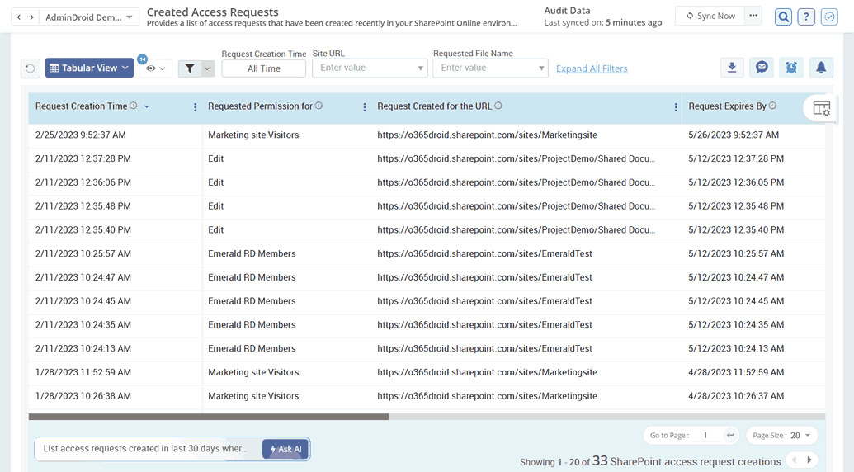Screen dimensions: 854x472
Task: Click the download export icon
Action: point(732,68)
